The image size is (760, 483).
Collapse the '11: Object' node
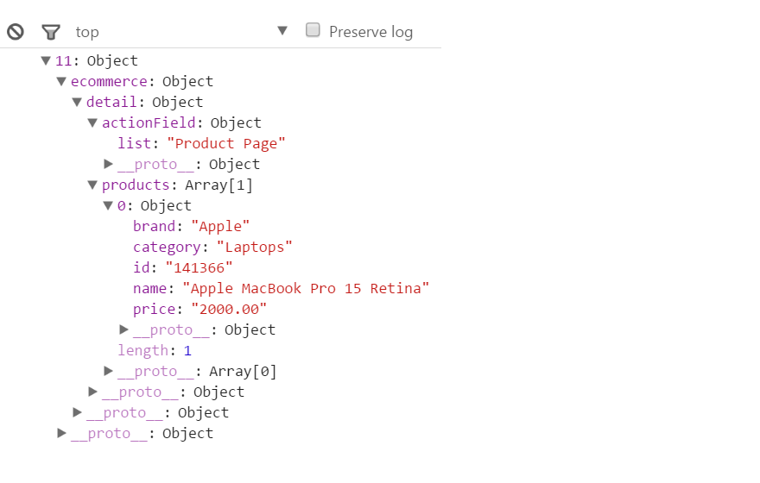tap(46, 60)
